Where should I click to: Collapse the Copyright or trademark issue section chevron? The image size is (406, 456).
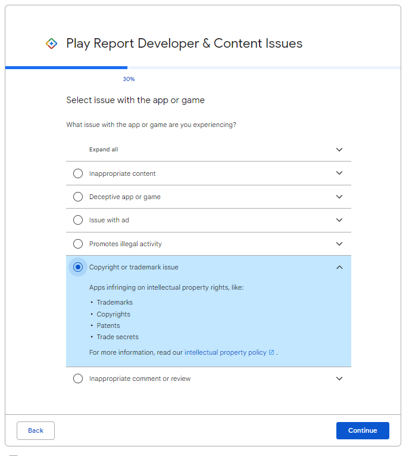coord(339,267)
